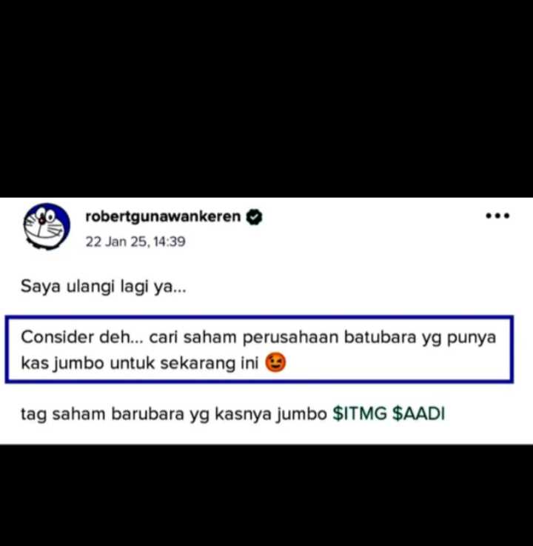Click the 'tag saham barubara yg kasnya jumbo' text
The height and width of the screenshot is (546, 533).
(x=174, y=414)
